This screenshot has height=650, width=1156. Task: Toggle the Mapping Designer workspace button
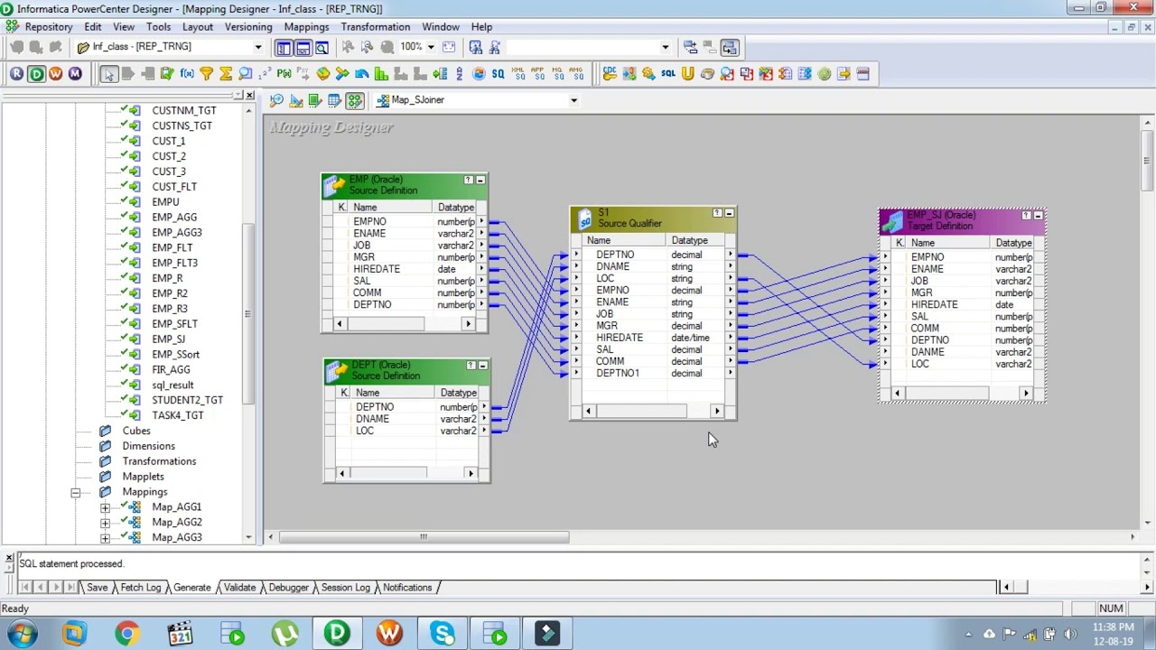pos(354,100)
